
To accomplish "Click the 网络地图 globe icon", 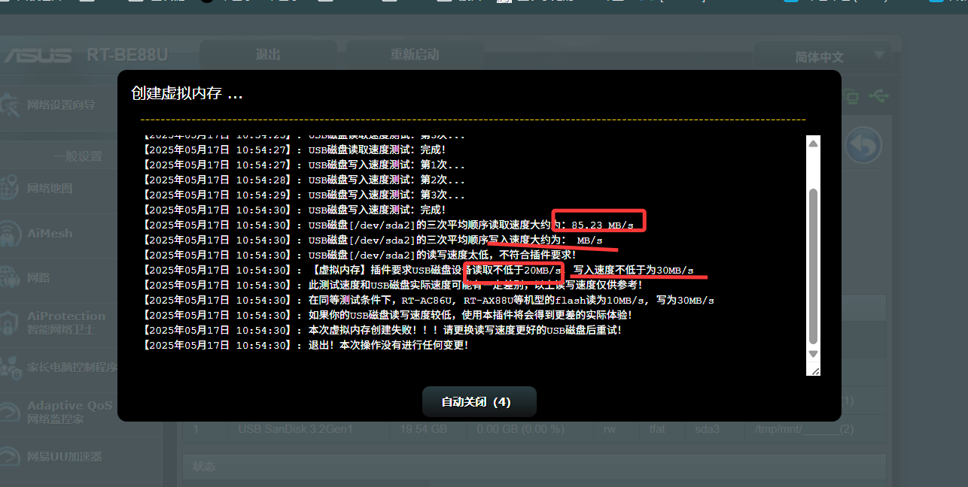I will point(9,188).
